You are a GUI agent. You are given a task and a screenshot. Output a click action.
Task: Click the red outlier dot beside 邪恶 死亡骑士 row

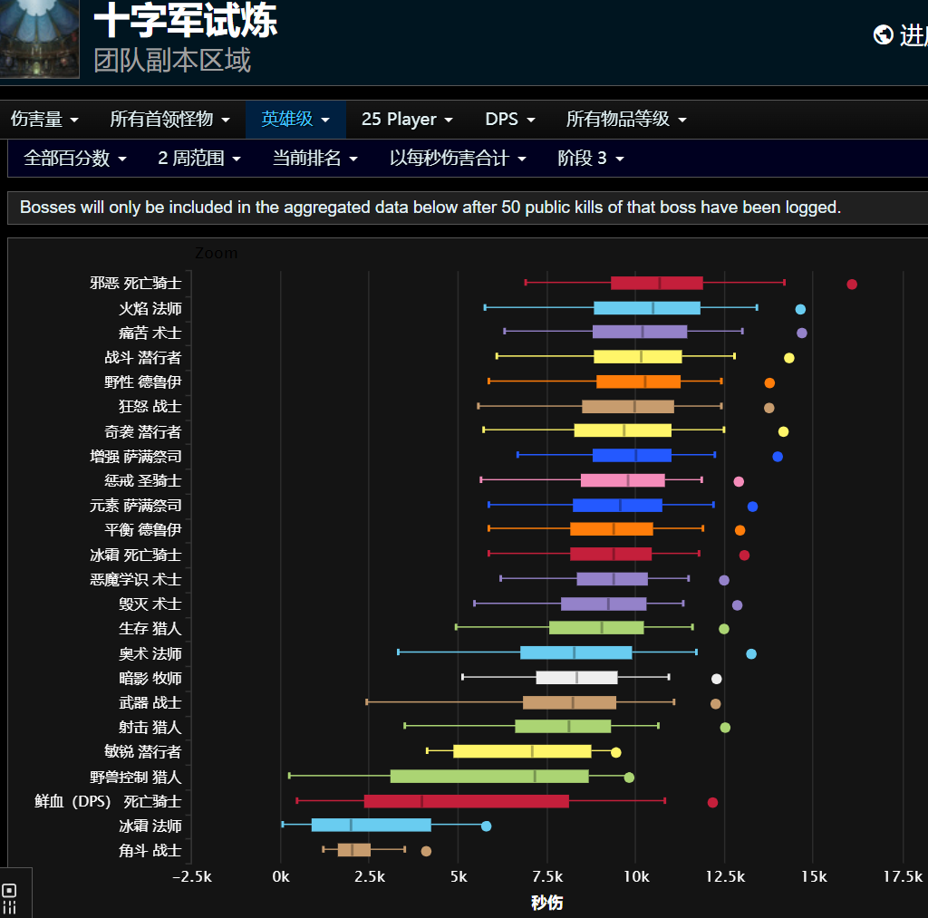pos(852,284)
